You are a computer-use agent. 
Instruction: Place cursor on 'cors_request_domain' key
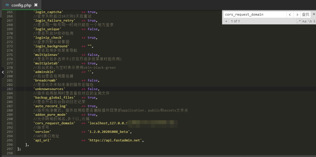[x=54, y=123]
